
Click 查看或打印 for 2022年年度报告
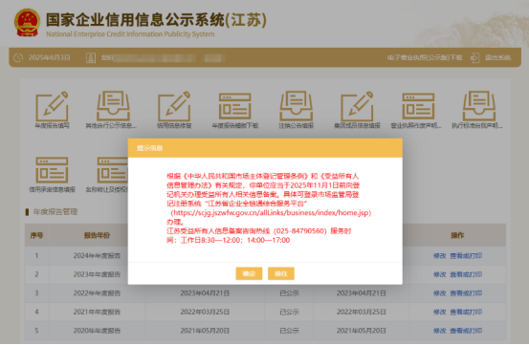(466, 293)
